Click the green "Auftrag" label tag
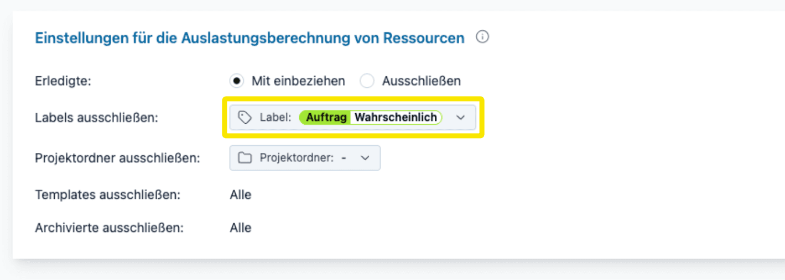The image size is (785, 280). (x=326, y=117)
